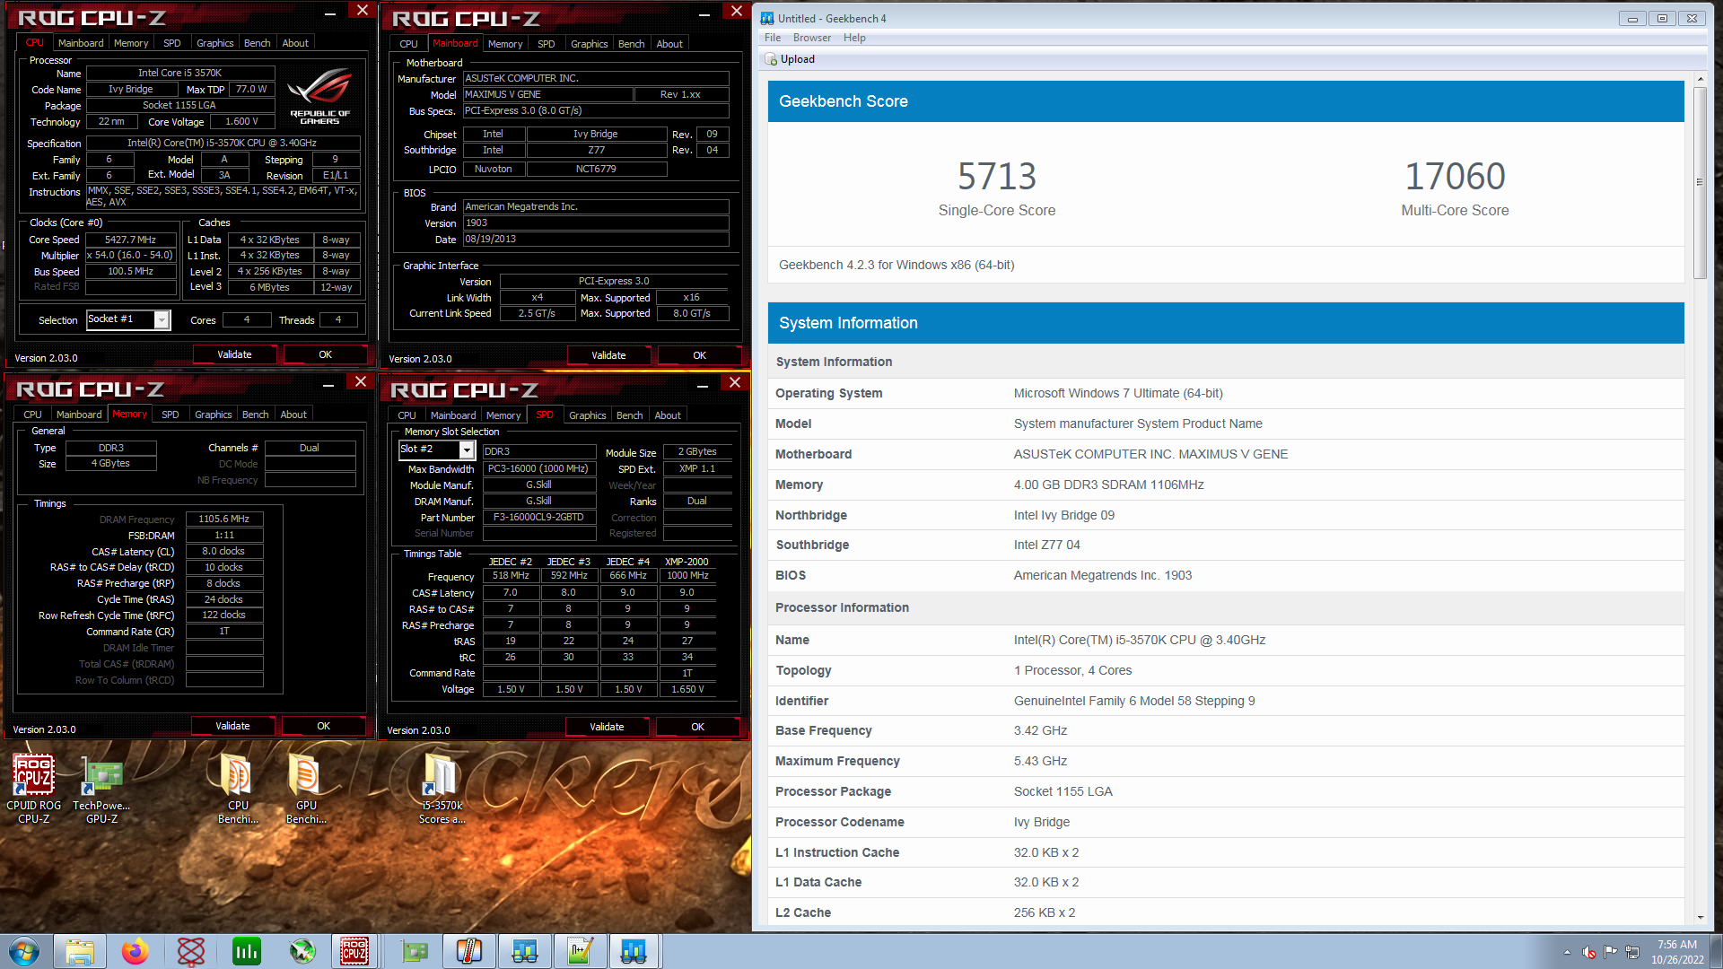Image resolution: width=1723 pixels, height=969 pixels.
Task: Click the 17060 Multi-Core Score
Action: click(1455, 176)
